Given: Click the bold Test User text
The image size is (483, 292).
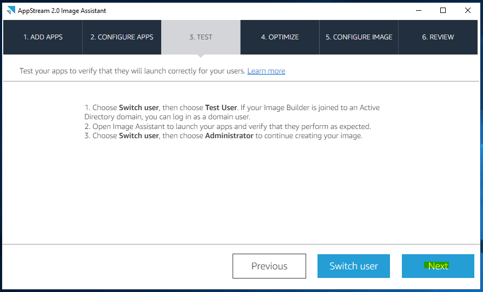Looking at the screenshot, I should [221, 107].
